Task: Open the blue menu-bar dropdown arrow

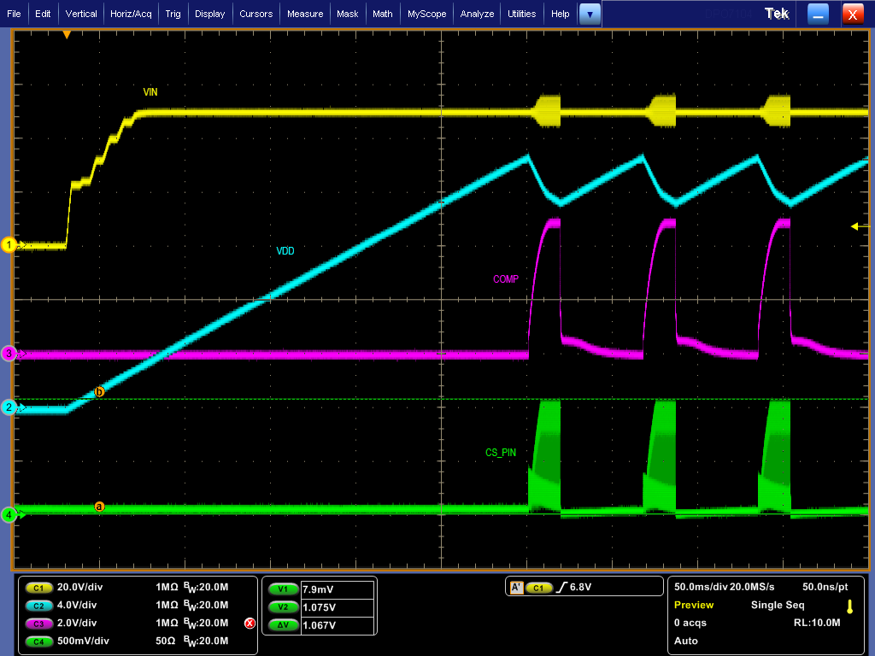Action: click(589, 14)
